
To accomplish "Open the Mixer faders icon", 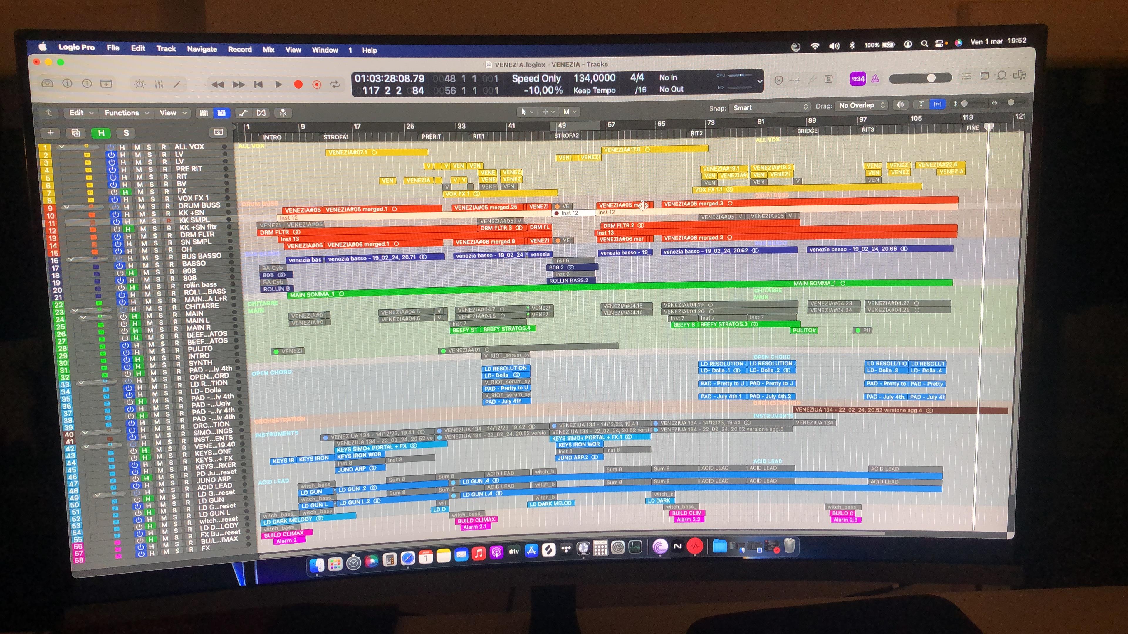I will pyautogui.click(x=159, y=84).
